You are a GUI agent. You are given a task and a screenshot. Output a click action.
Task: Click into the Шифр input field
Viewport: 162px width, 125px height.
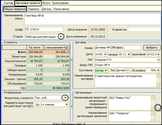[44, 29]
